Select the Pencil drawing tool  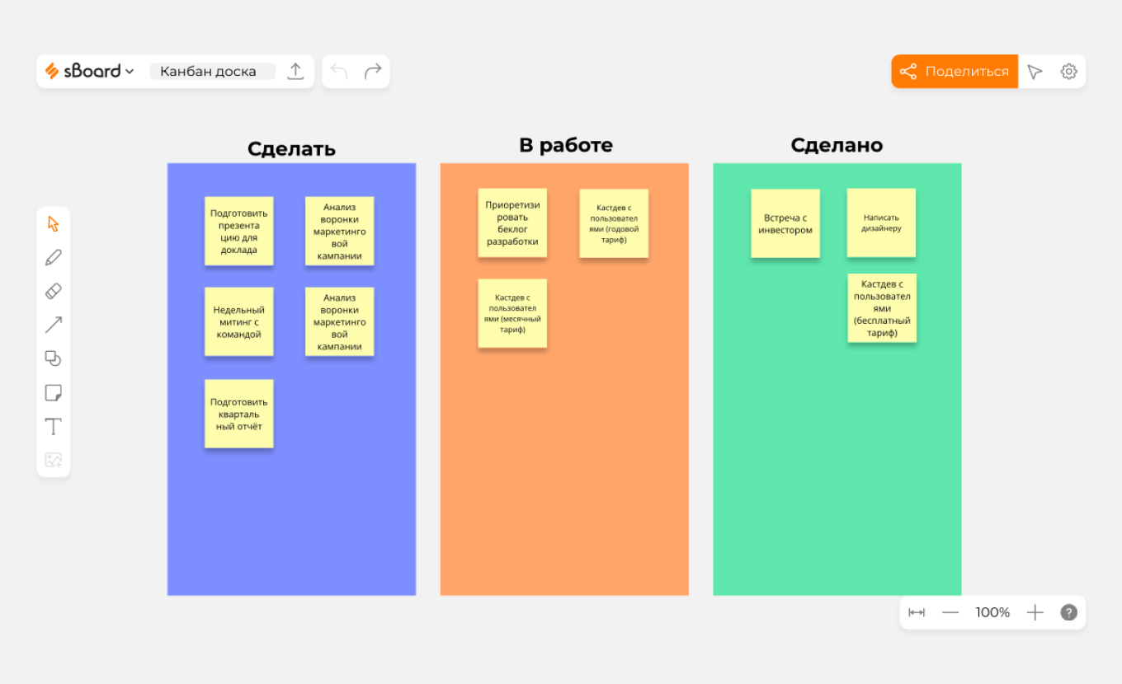point(53,258)
